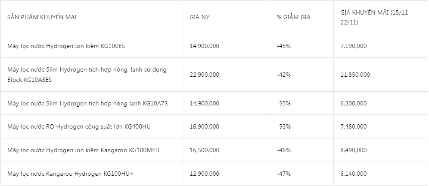Click the % GIẢM GIÁ column header
The image size is (429, 186).
pos(293,18)
